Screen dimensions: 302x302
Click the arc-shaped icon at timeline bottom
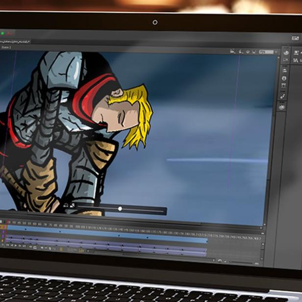(220, 261)
